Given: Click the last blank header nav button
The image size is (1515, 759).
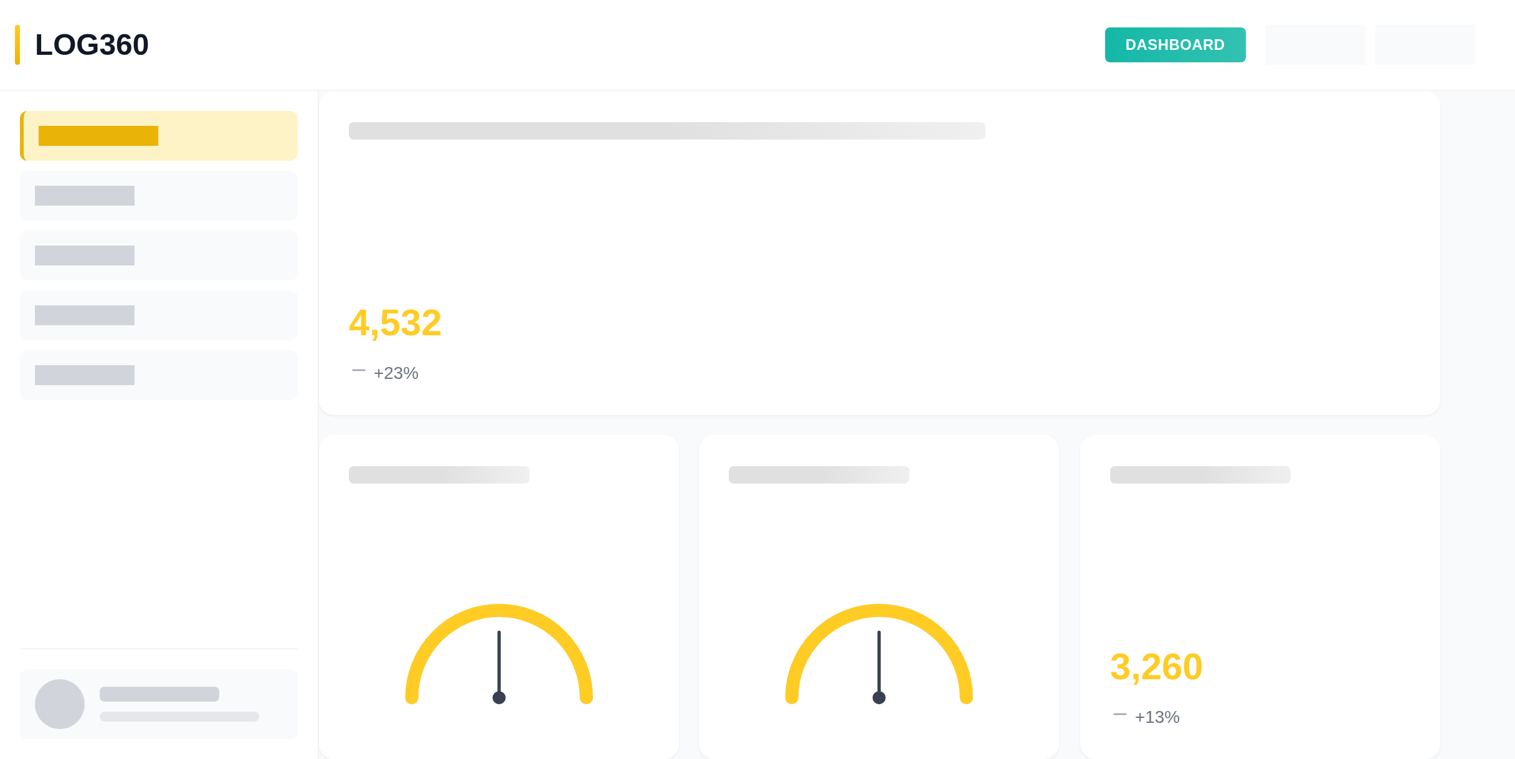Looking at the screenshot, I should 1425,45.
